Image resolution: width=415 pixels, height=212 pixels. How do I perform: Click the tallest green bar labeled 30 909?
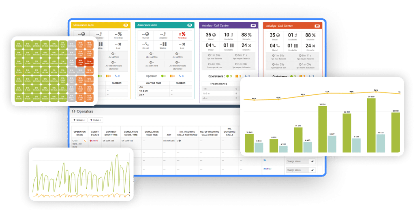click(x=371, y=125)
